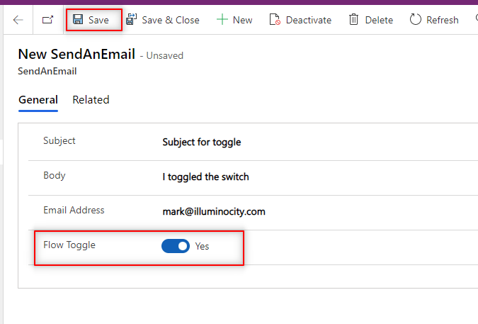Click the Save & Close icon

131,20
